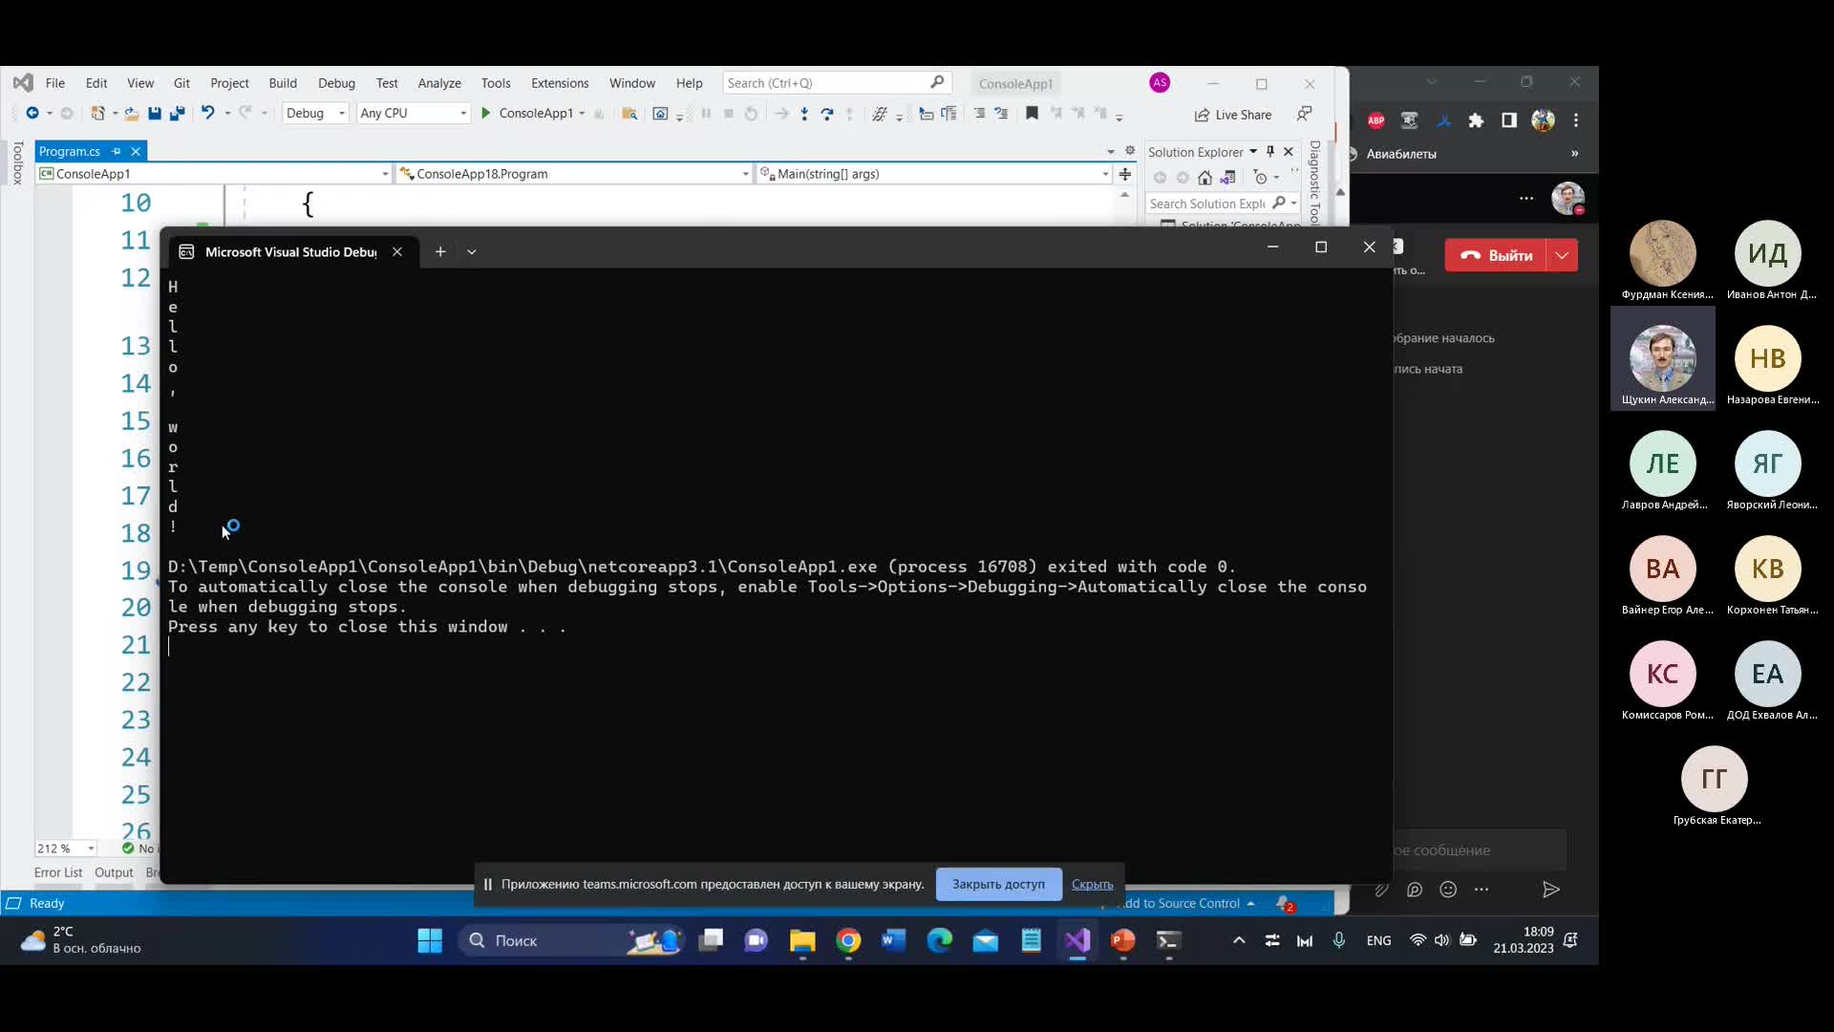
Task: Switch to Error List tab
Action: 58,872
